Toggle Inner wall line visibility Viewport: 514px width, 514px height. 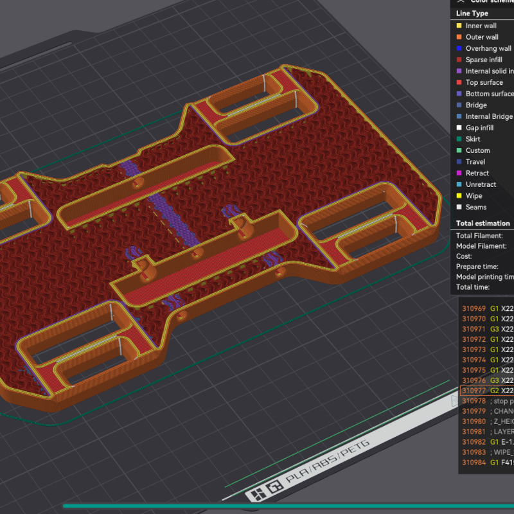tap(481, 26)
